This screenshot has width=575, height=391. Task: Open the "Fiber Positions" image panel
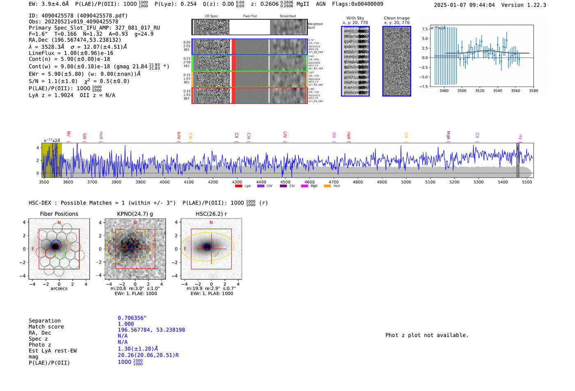pos(59,249)
